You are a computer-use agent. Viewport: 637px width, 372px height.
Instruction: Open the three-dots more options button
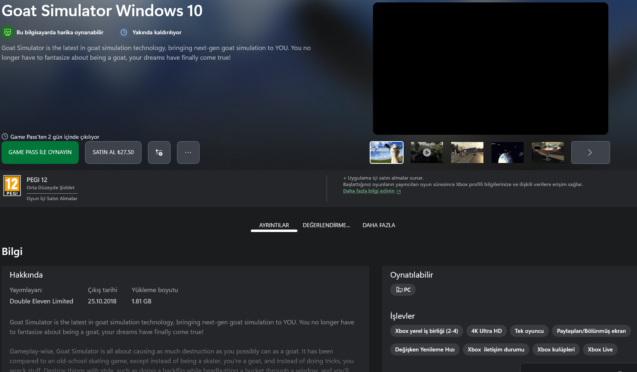188,153
